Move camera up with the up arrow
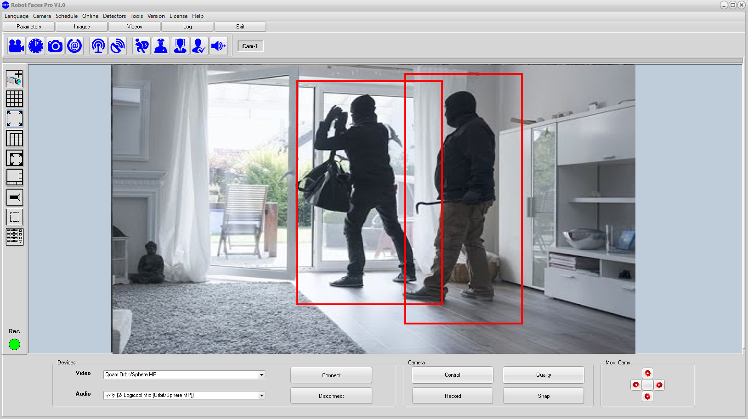 [x=647, y=373]
